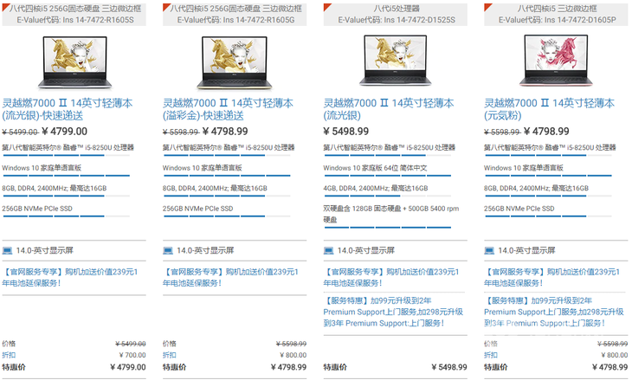Viewport: 632px width, 380px height.
Task: Click the ¥5498.99 price below the product title
Action: coord(345,132)
